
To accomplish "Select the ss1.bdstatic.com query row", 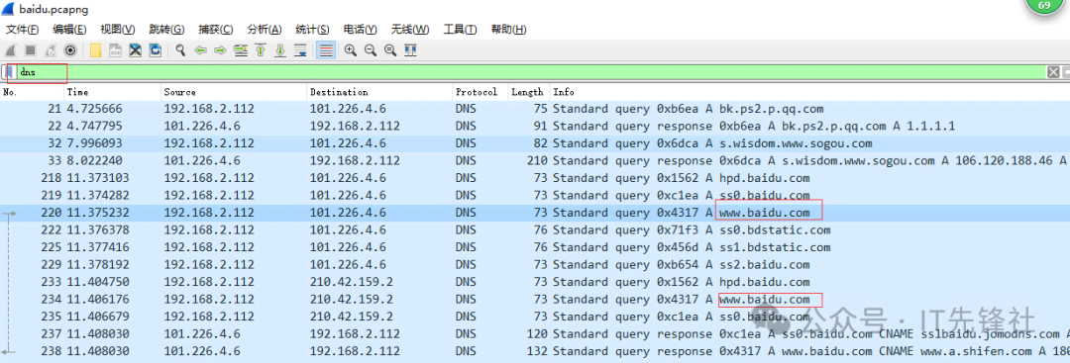I will tap(535, 247).
